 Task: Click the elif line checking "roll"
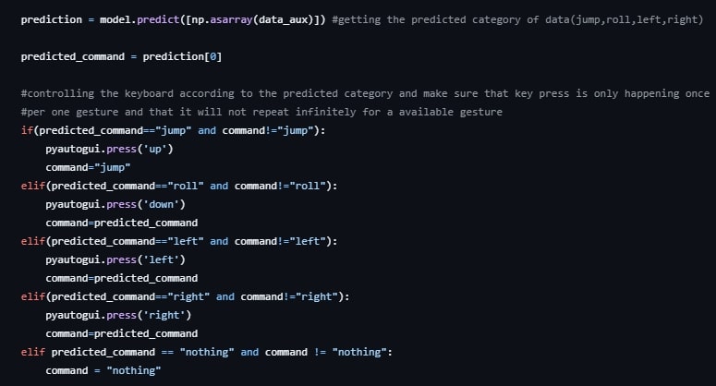(x=179, y=186)
